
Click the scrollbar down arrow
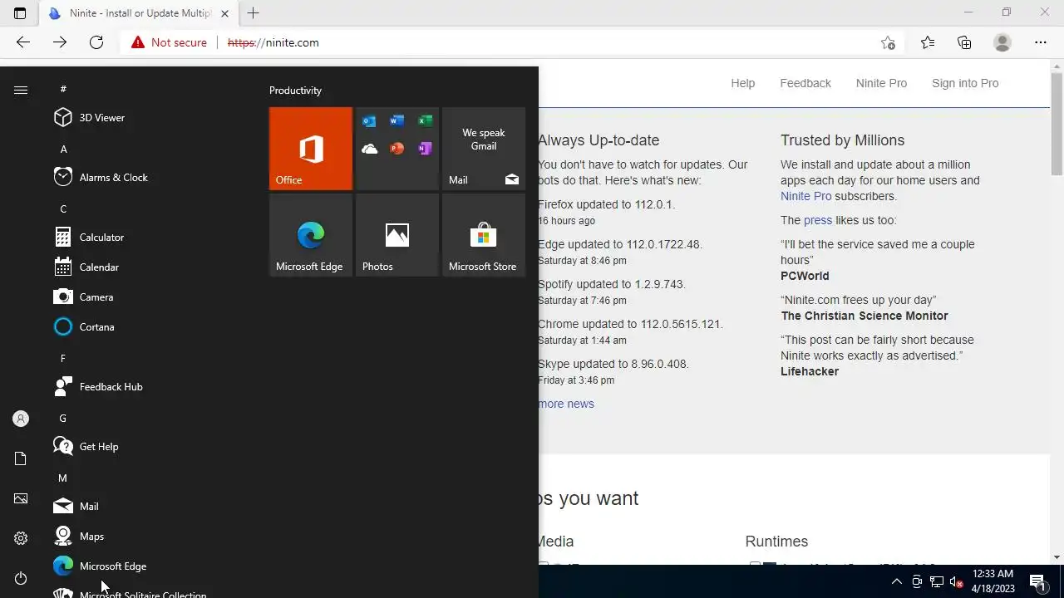(x=1057, y=557)
